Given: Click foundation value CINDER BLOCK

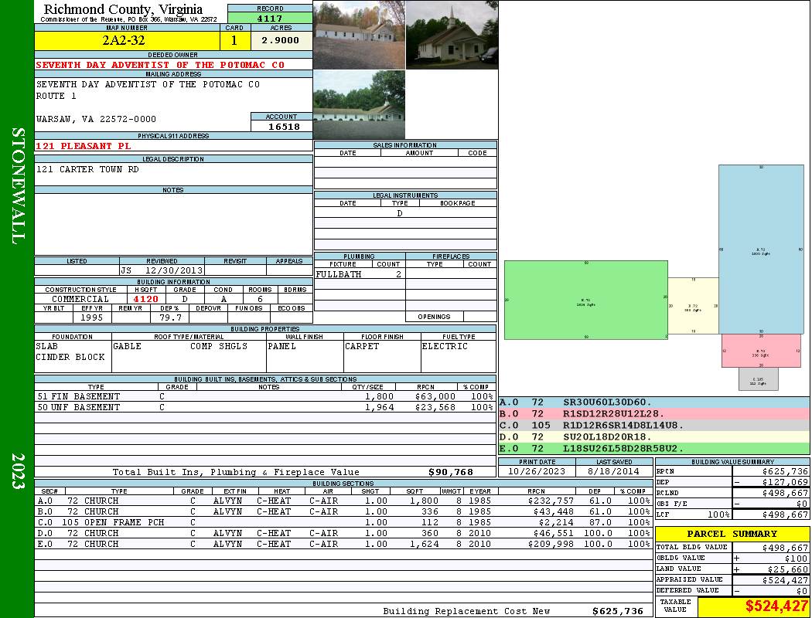Looking at the screenshot, I should [x=70, y=357].
